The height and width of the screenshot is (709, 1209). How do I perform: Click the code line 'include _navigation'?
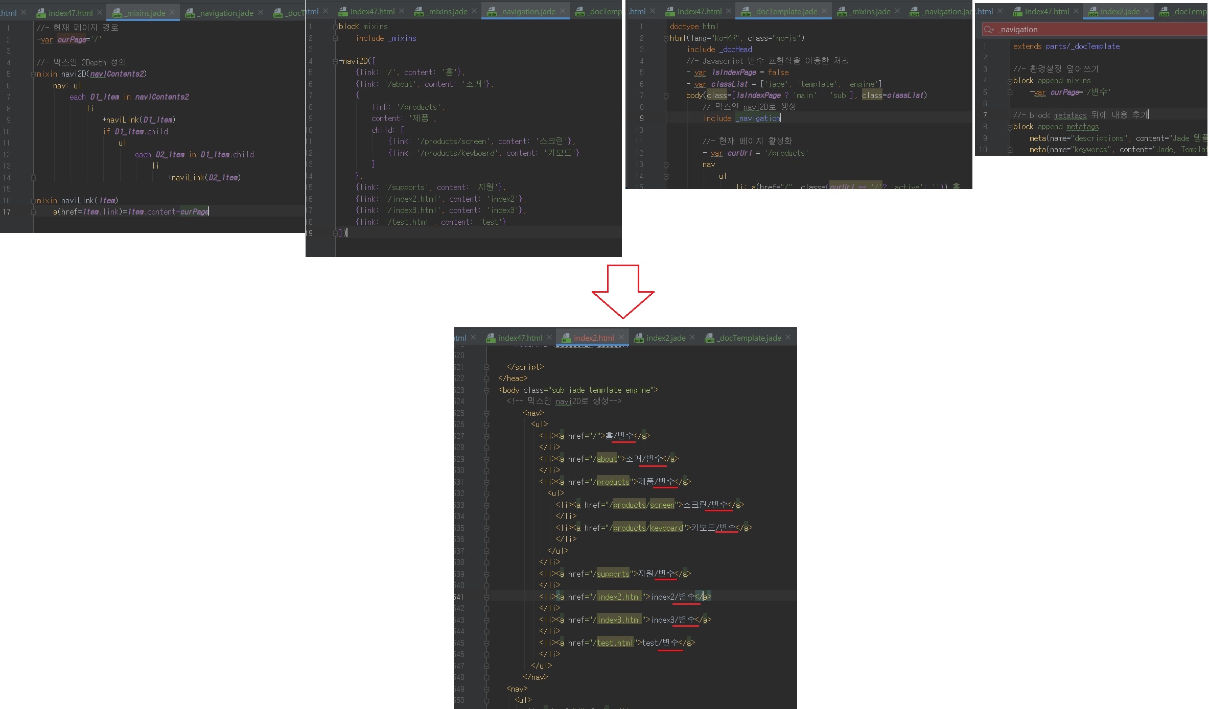741,119
